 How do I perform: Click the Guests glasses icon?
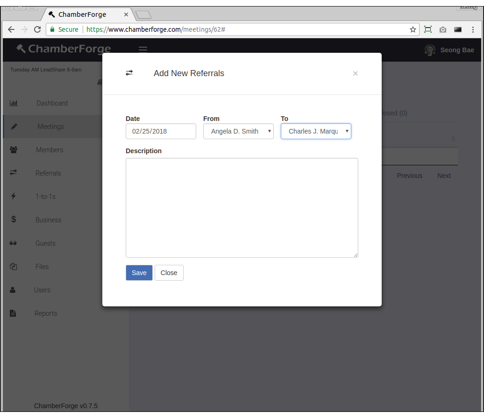click(x=14, y=243)
